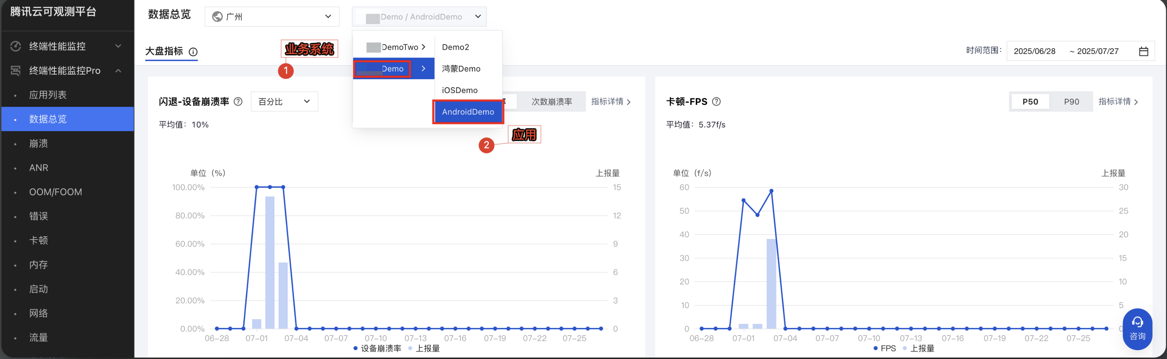The width and height of the screenshot is (1167, 359).
Task: Open the 广州 region dropdown
Action: pyautogui.click(x=272, y=17)
